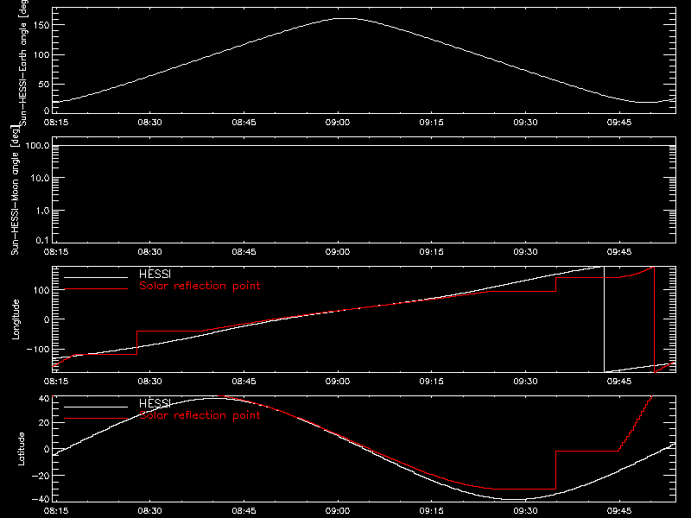Click the -20 tick on Latitude plot
This screenshot has height=518, width=691.
point(41,476)
